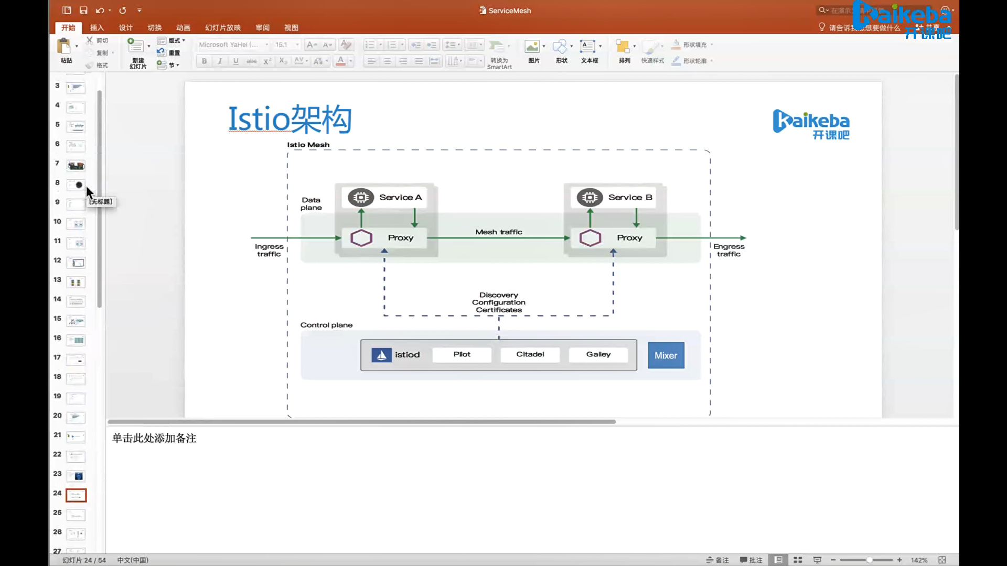Click the 备注 notes button

coord(717,560)
